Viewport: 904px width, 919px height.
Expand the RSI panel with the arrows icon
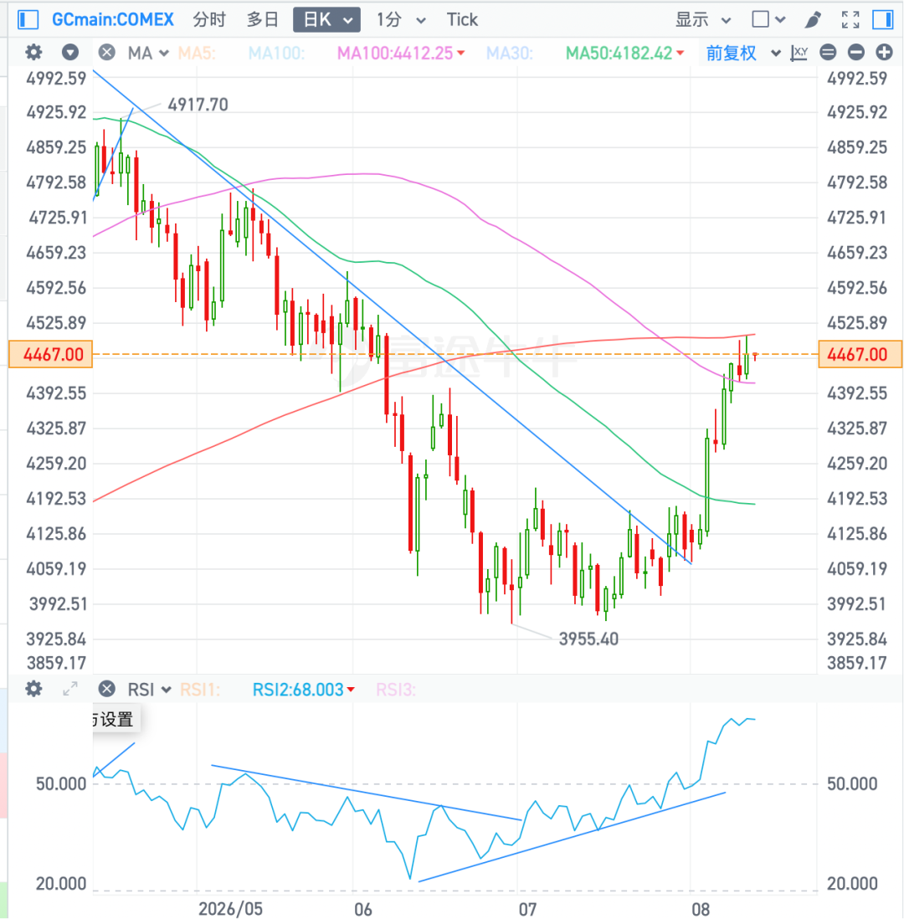[x=70, y=689]
